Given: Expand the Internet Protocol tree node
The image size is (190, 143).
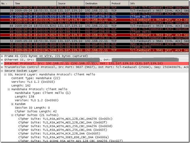Looking at the screenshot, I should [2, 64].
